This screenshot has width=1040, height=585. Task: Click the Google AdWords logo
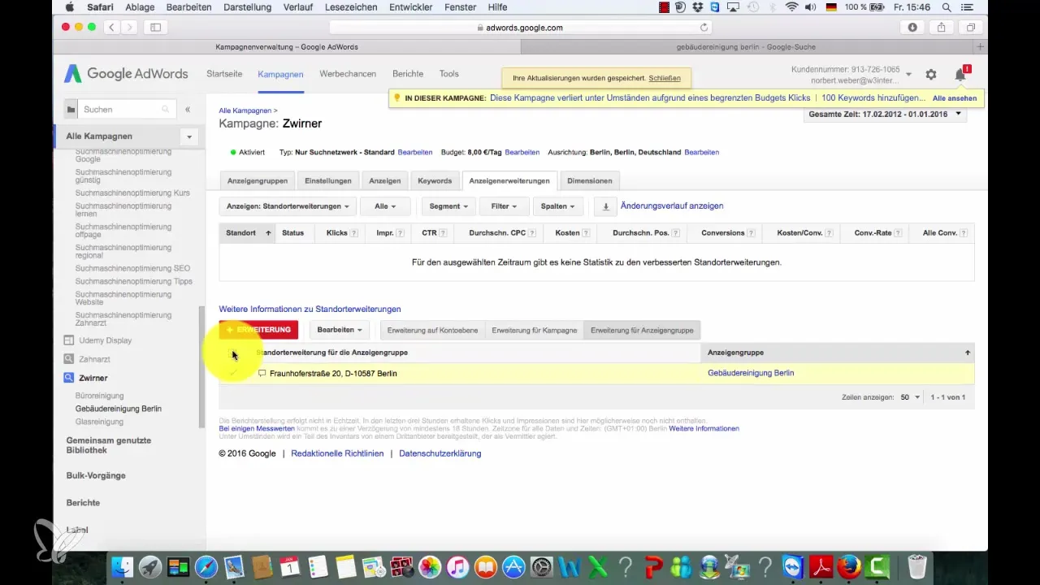[x=126, y=73]
